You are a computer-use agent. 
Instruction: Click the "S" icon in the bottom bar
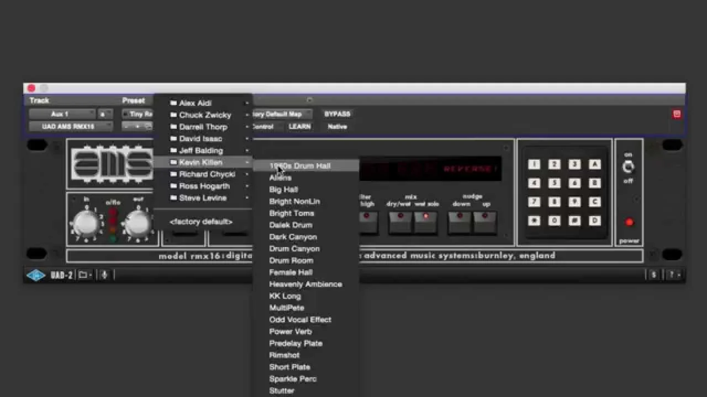pos(653,274)
